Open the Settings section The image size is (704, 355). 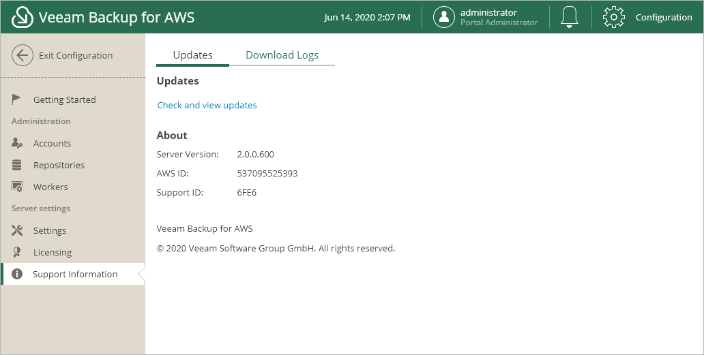pos(73,230)
